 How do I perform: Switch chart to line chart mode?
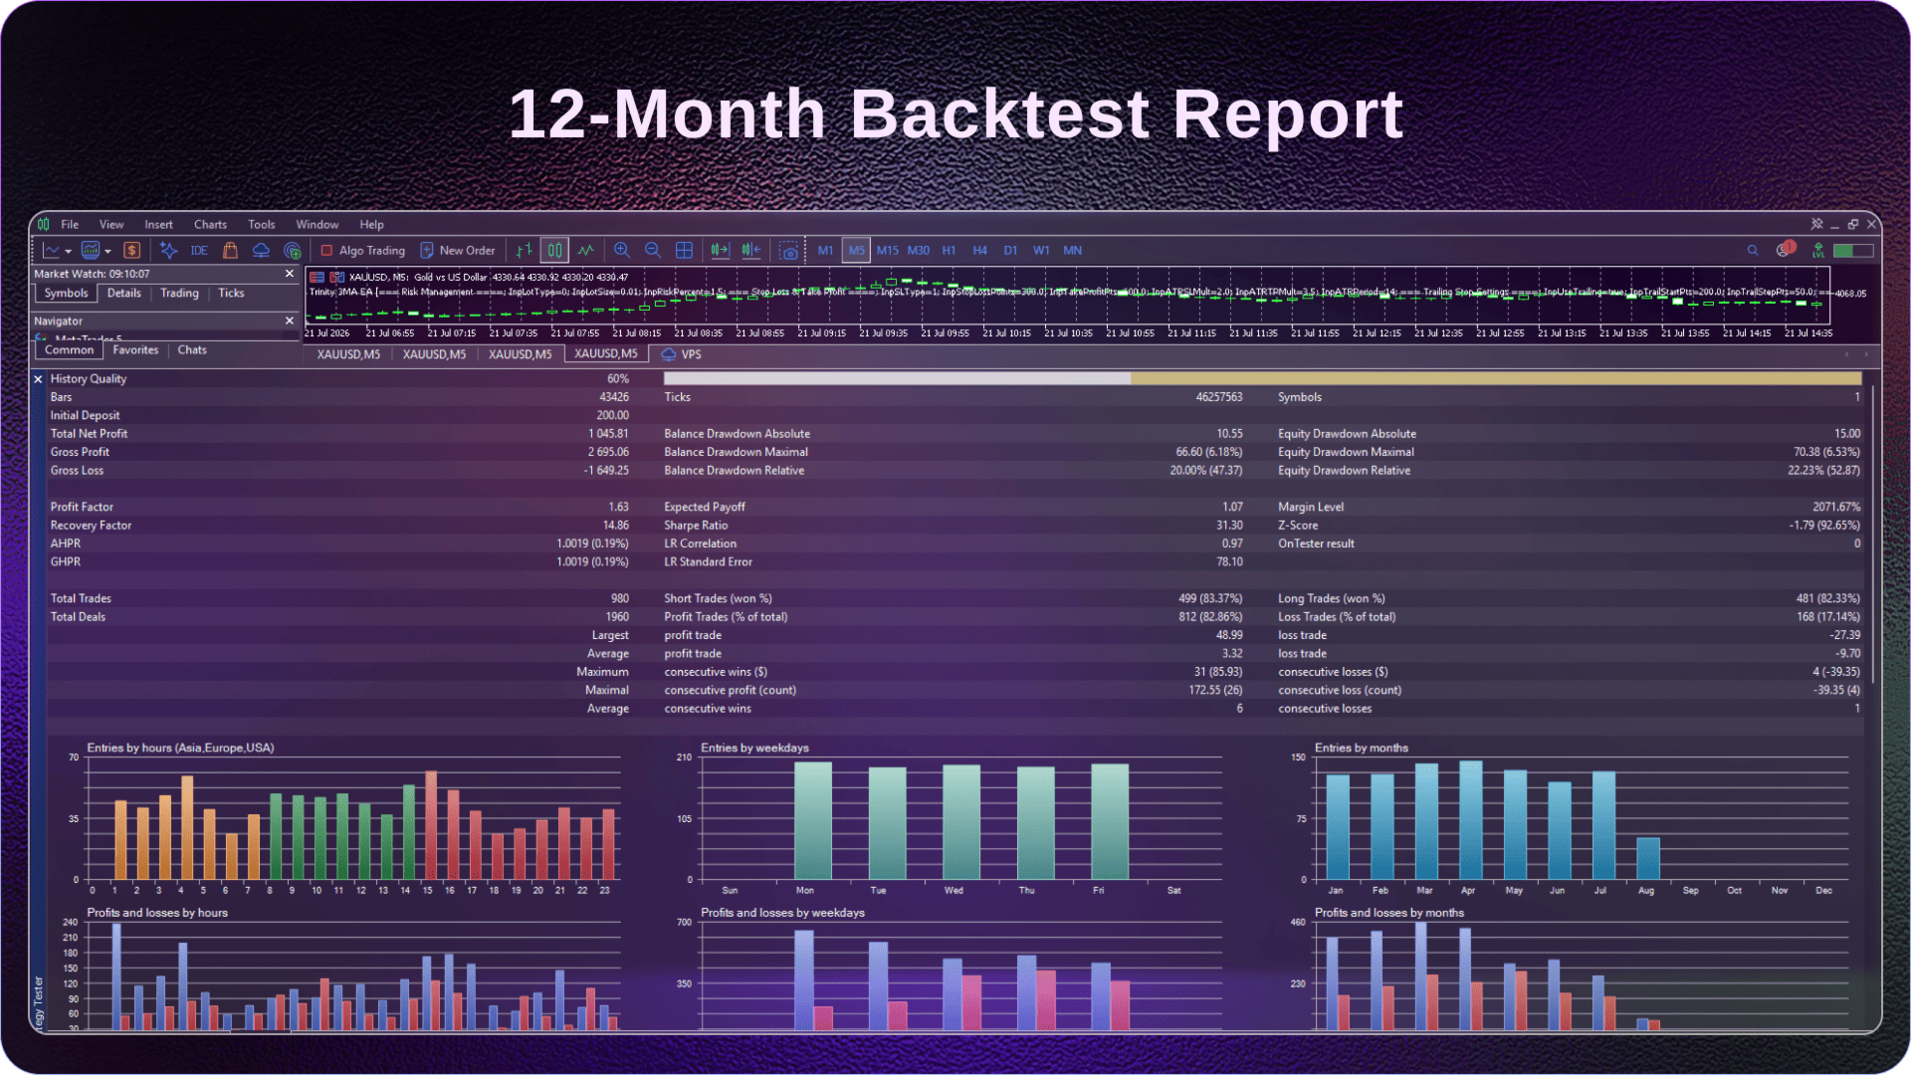586,251
